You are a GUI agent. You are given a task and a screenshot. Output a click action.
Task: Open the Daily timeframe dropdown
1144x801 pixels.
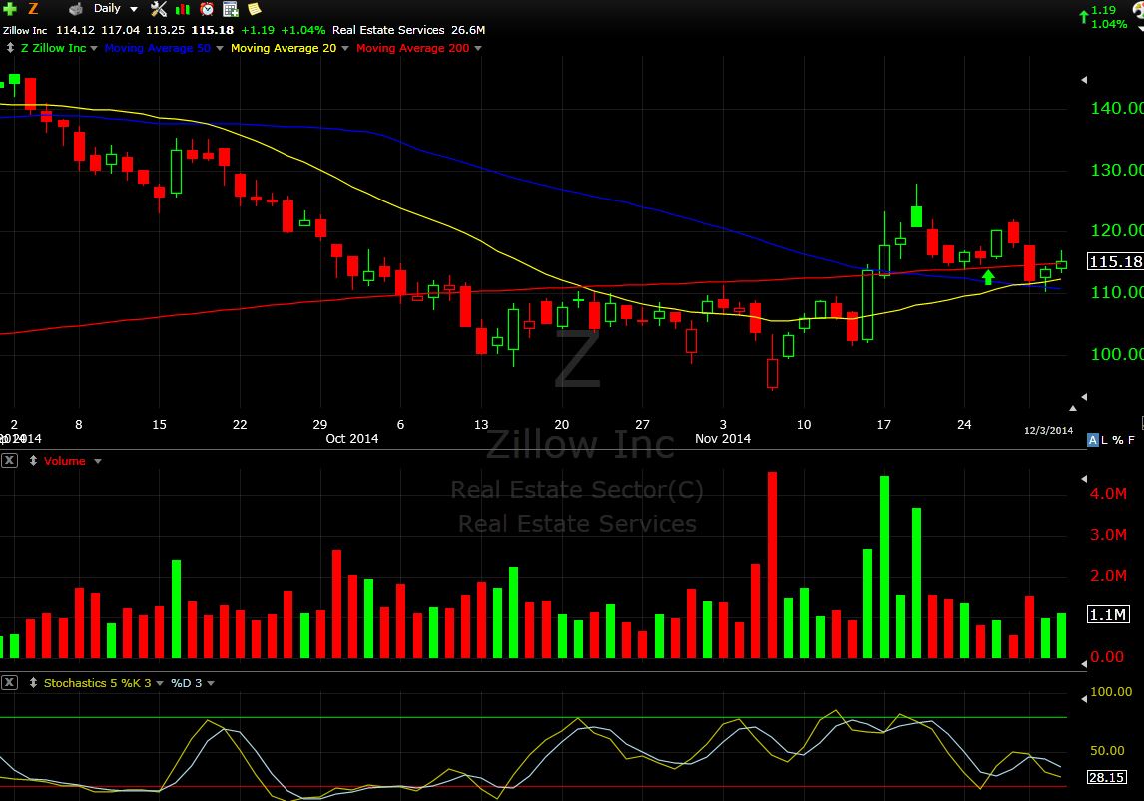coord(115,9)
